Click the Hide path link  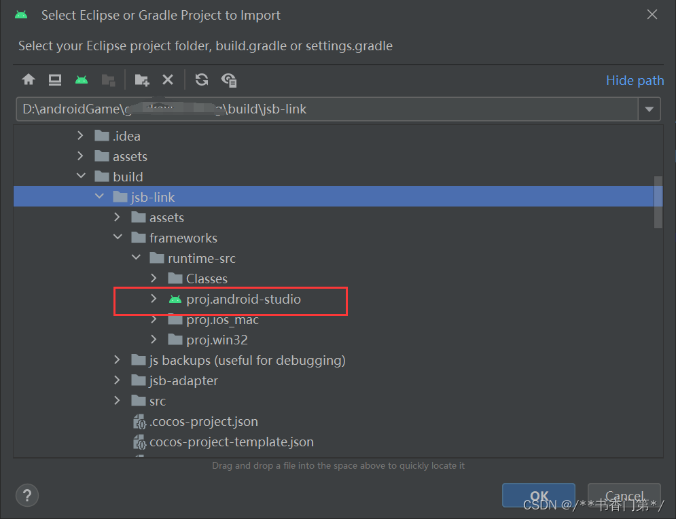click(x=635, y=80)
